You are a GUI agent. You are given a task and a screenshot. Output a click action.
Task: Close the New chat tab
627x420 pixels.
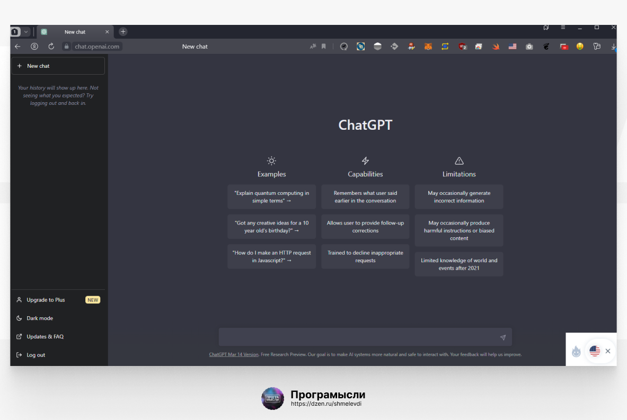coord(107,32)
